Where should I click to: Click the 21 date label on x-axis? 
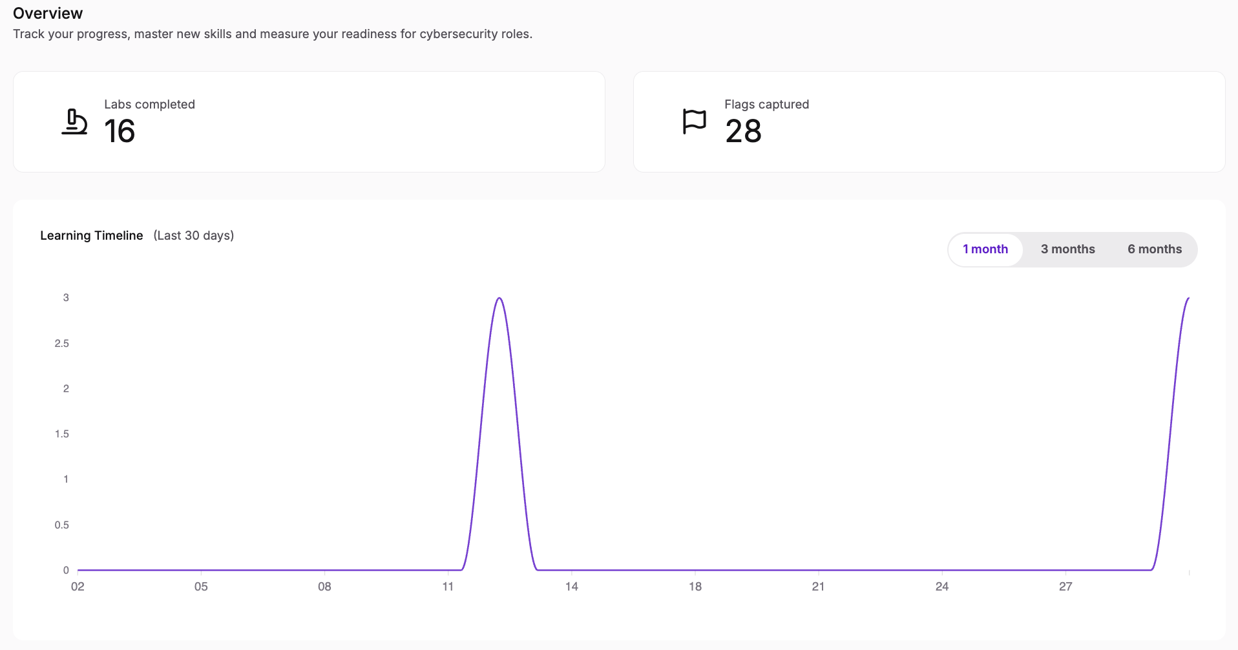coord(818,587)
